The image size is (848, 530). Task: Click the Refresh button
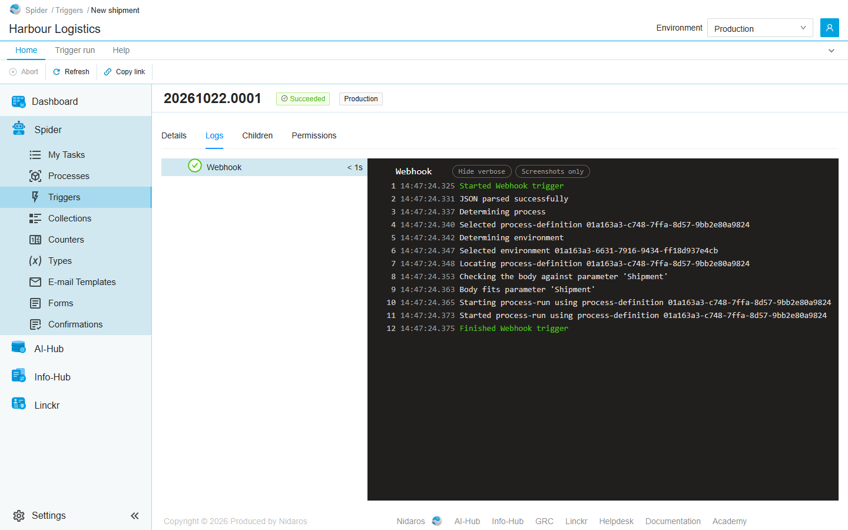pyautogui.click(x=71, y=72)
